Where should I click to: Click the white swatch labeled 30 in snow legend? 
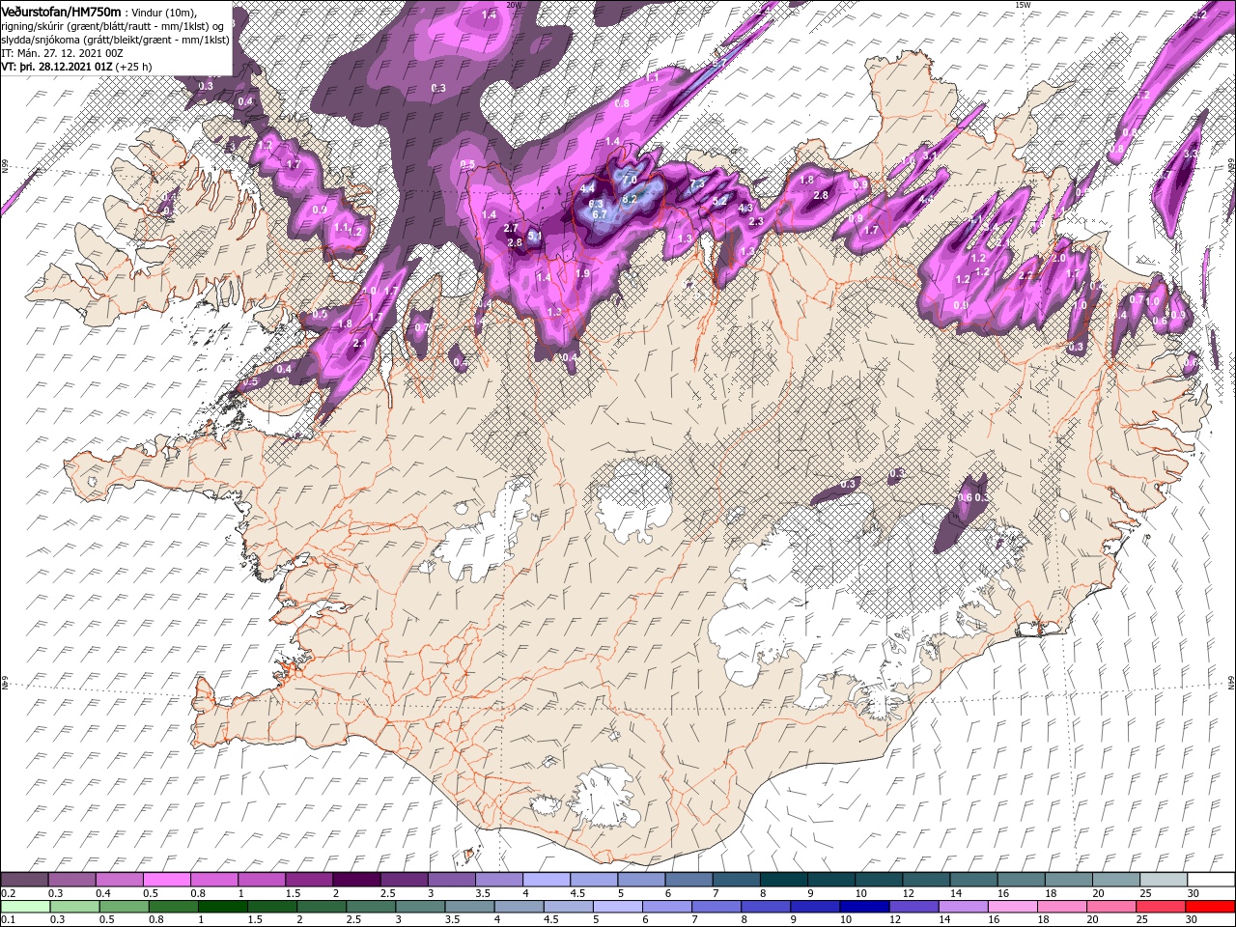coord(1211,880)
